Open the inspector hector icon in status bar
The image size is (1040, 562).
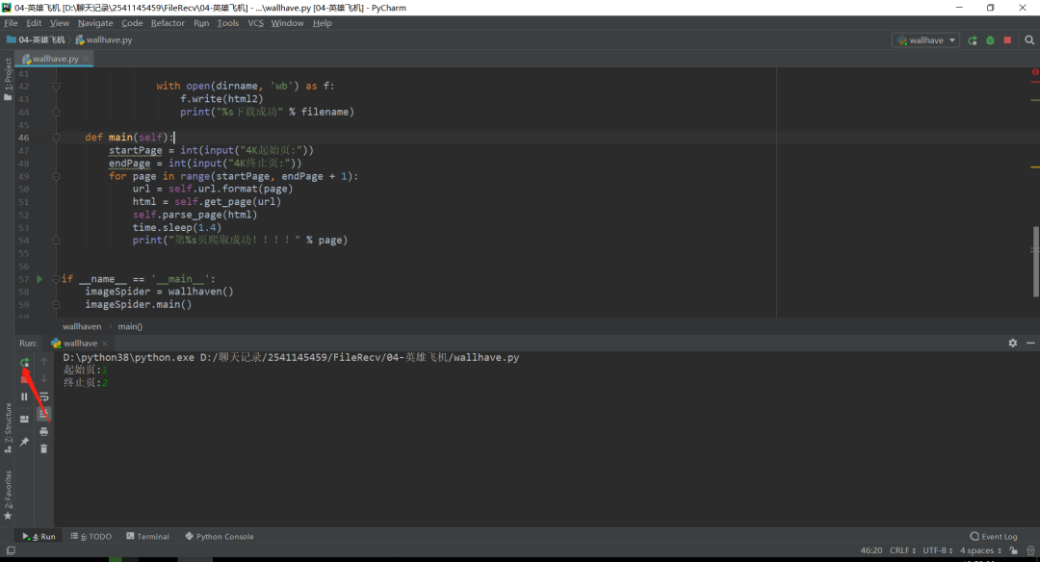tap(1030, 550)
